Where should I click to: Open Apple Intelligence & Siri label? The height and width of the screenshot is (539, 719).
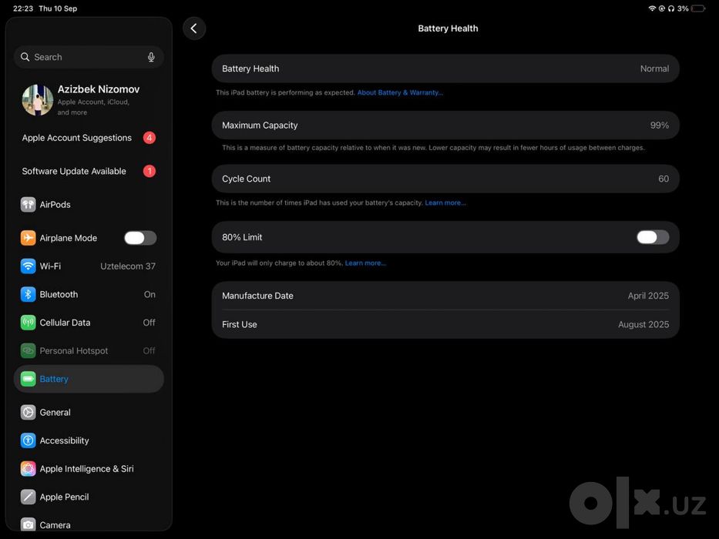pos(86,469)
